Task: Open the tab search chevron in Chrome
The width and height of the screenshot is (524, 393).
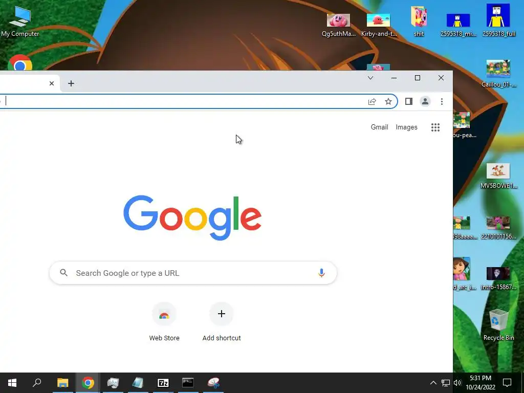Action: tap(370, 78)
